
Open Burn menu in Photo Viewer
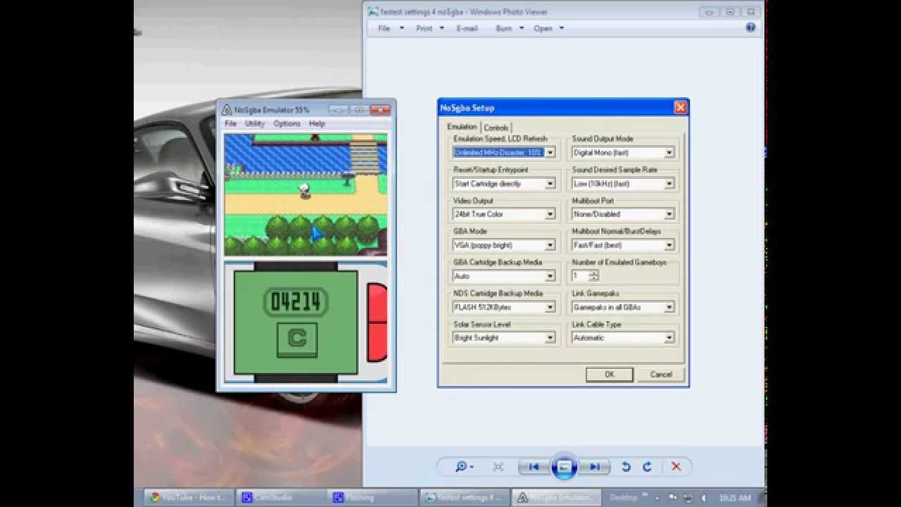pyautogui.click(x=510, y=28)
